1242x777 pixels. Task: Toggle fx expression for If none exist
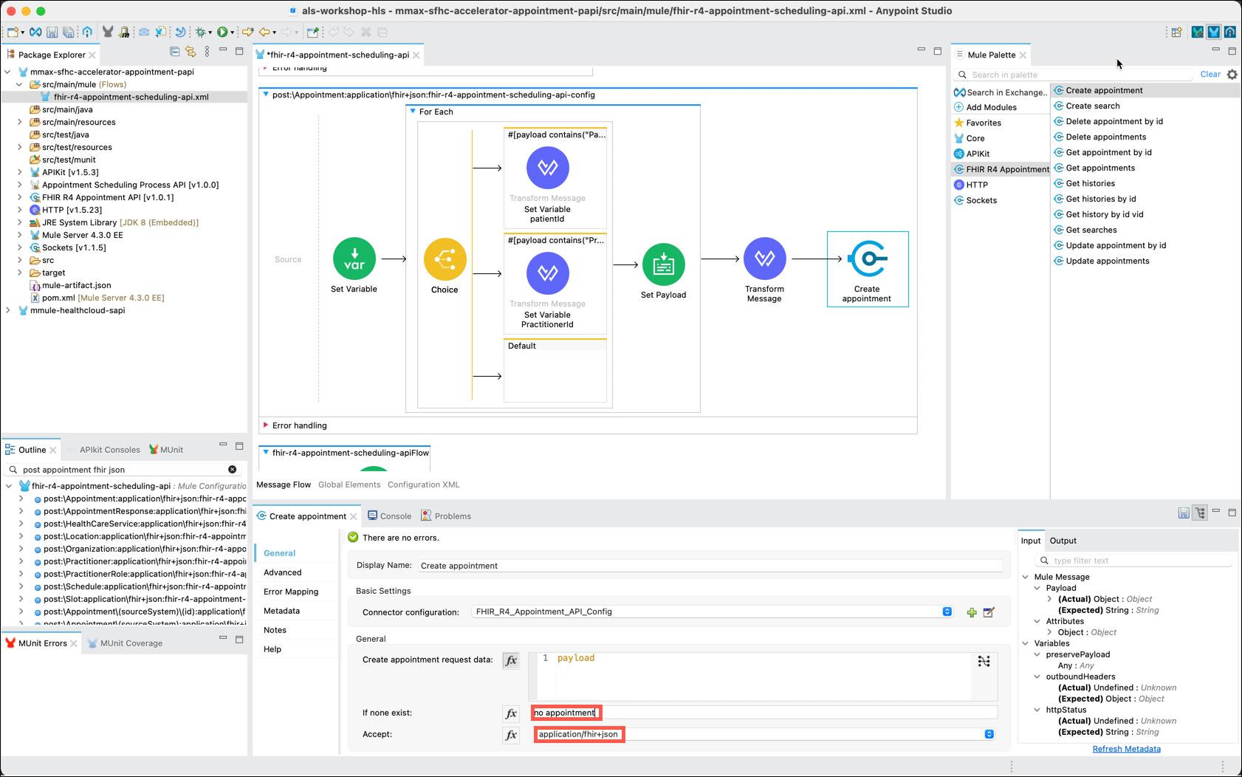click(511, 713)
